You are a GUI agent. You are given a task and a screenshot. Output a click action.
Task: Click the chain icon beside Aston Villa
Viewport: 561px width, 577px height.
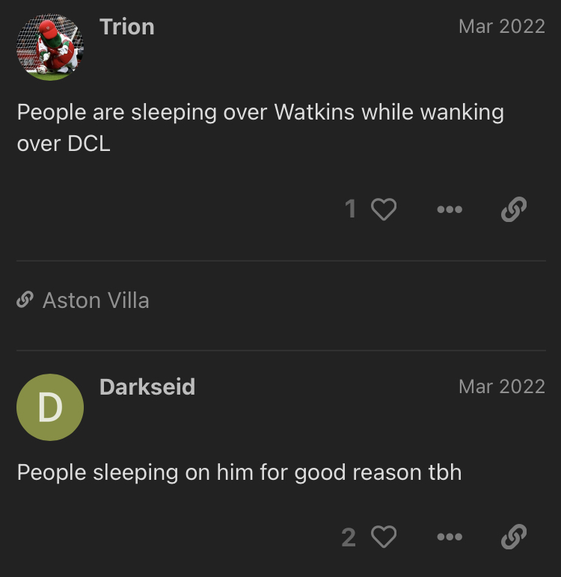click(25, 300)
